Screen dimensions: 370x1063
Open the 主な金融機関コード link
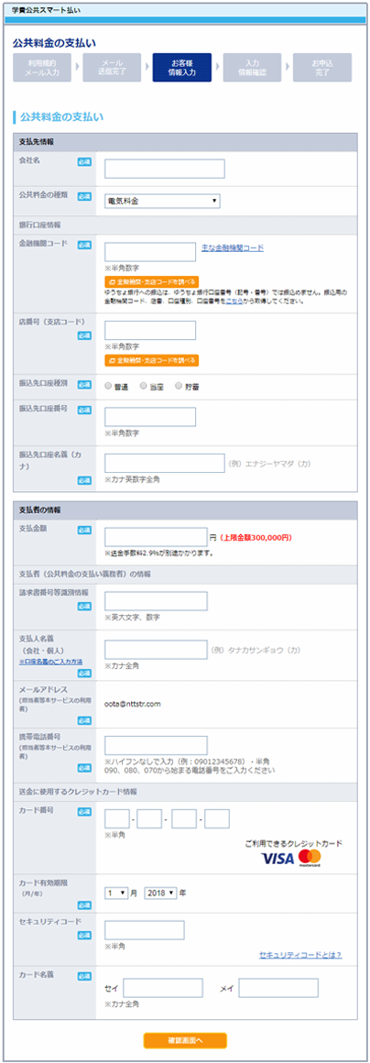pos(233,248)
